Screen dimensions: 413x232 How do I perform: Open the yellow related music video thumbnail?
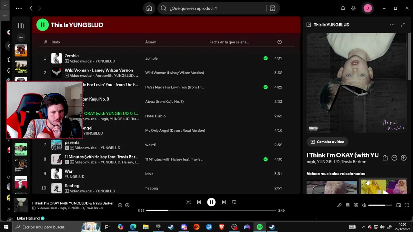coord(384,187)
